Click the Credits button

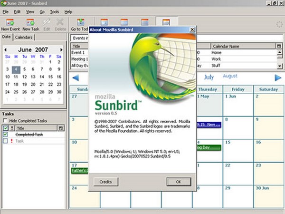105,182
